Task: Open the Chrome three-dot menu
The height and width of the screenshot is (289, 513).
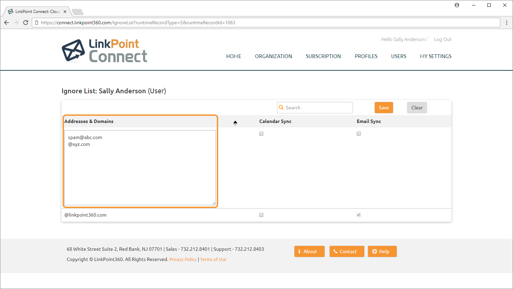Action: click(507, 23)
